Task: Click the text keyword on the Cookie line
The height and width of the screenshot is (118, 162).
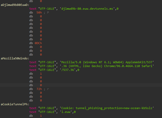Action: (x=33, y=108)
